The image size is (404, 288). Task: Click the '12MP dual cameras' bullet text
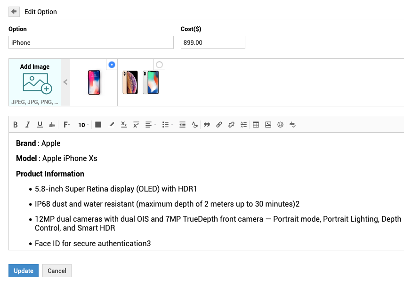218,224
